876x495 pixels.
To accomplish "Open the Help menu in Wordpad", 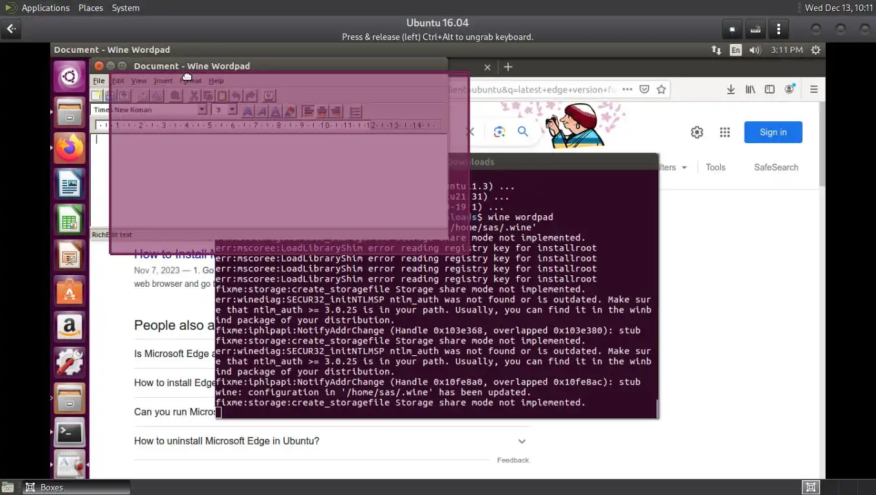I will coord(216,81).
